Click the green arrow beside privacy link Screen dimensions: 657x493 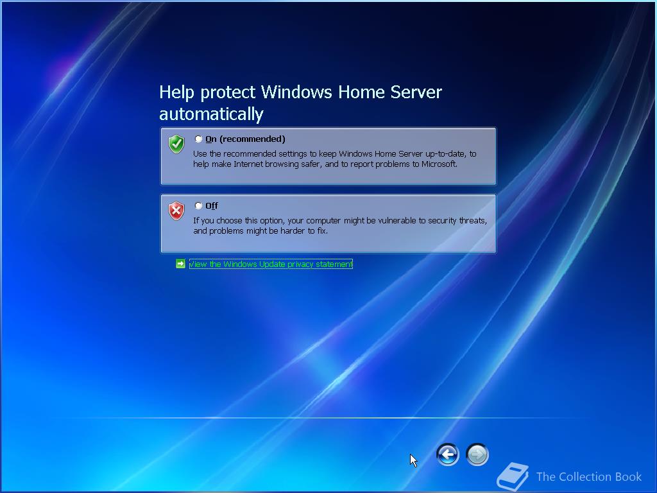180,264
